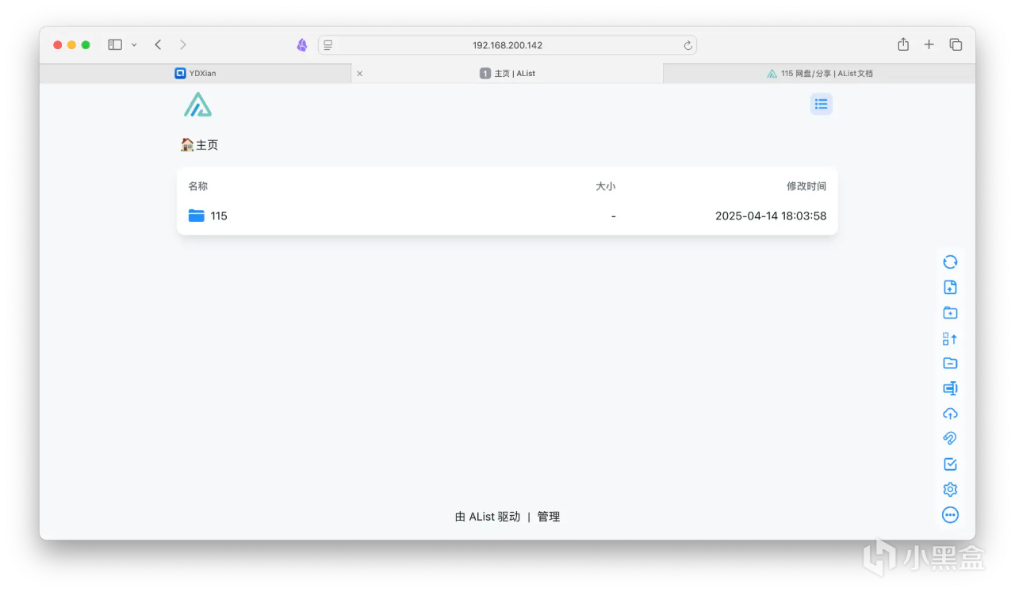The height and width of the screenshot is (592, 1015).
Task: Select the 主页 | AList tab
Action: coord(507,74)
